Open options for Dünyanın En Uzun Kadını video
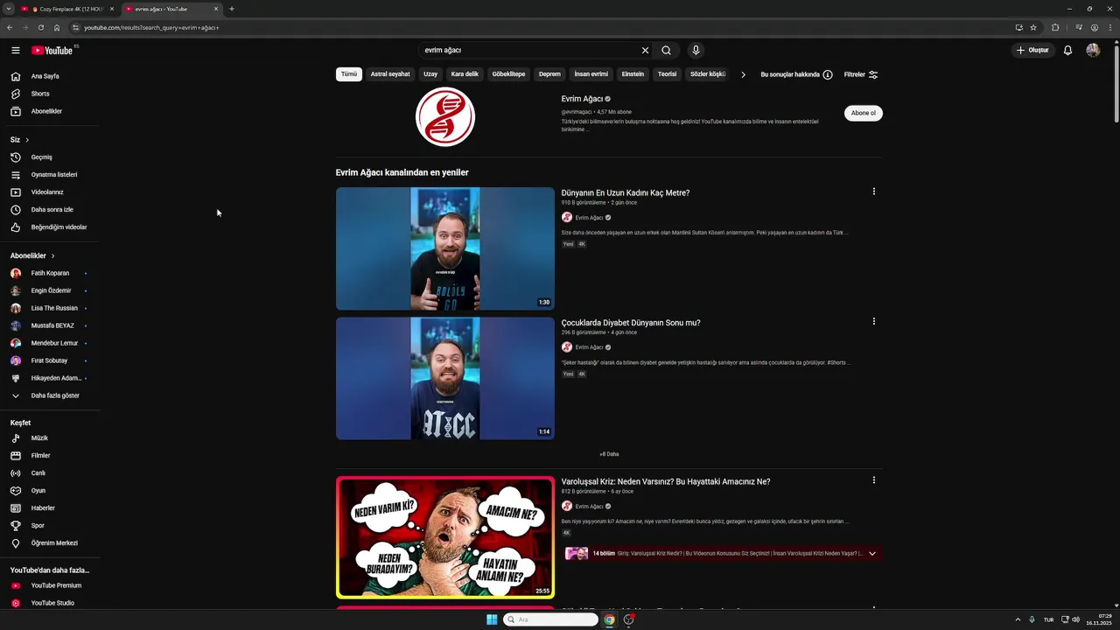Screen dimensions: 1120x630 click(x=873, y=192)
